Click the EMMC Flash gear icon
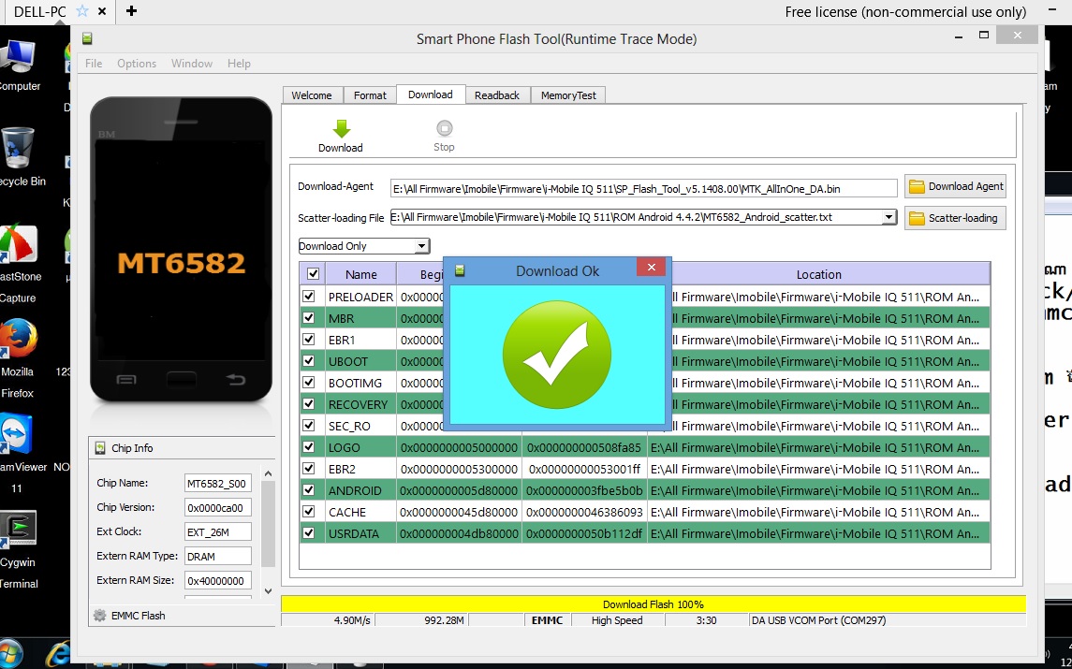This screenshot has width=1072, height=669. [100, 616]
